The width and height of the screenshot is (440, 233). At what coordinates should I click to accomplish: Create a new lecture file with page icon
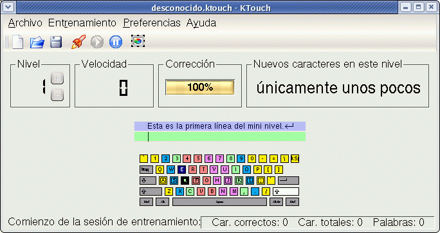pos(17,42)
